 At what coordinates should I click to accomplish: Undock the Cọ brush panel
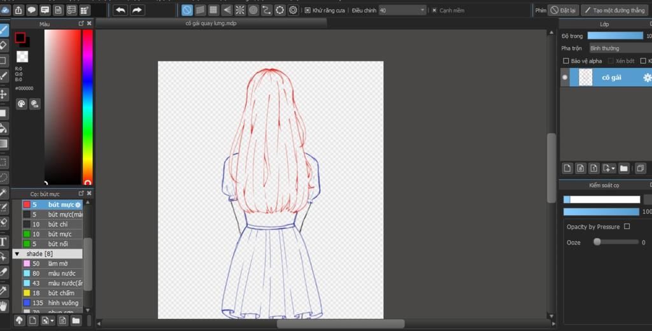click(81, 194)
